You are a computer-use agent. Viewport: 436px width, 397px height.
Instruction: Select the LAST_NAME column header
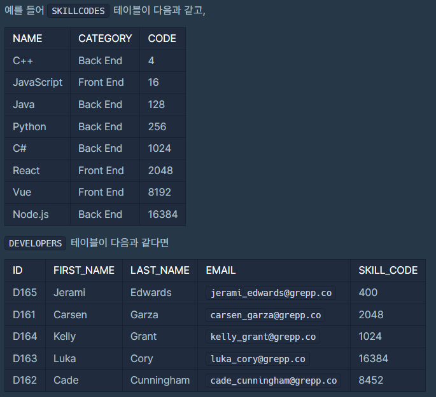(x=160, y=270)
